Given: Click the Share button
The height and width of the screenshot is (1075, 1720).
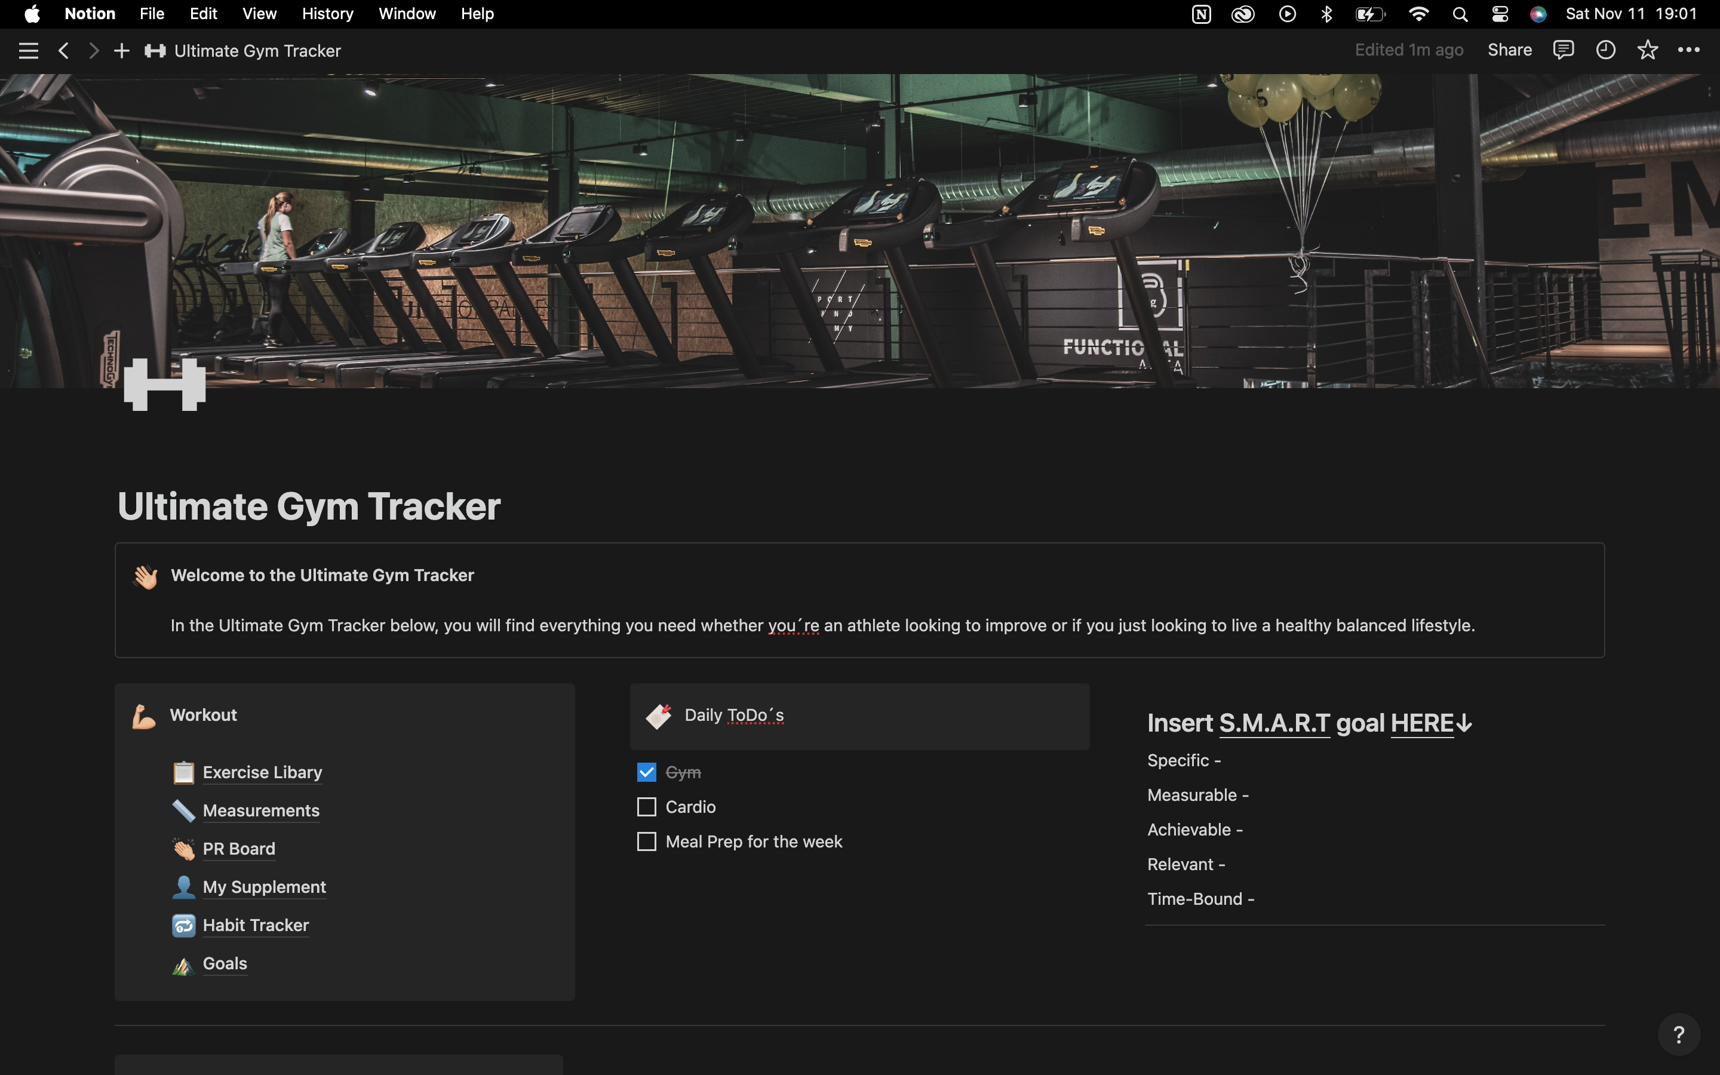Looking at the screenshot, I should pyautogui.click(x=1510, y=50).
